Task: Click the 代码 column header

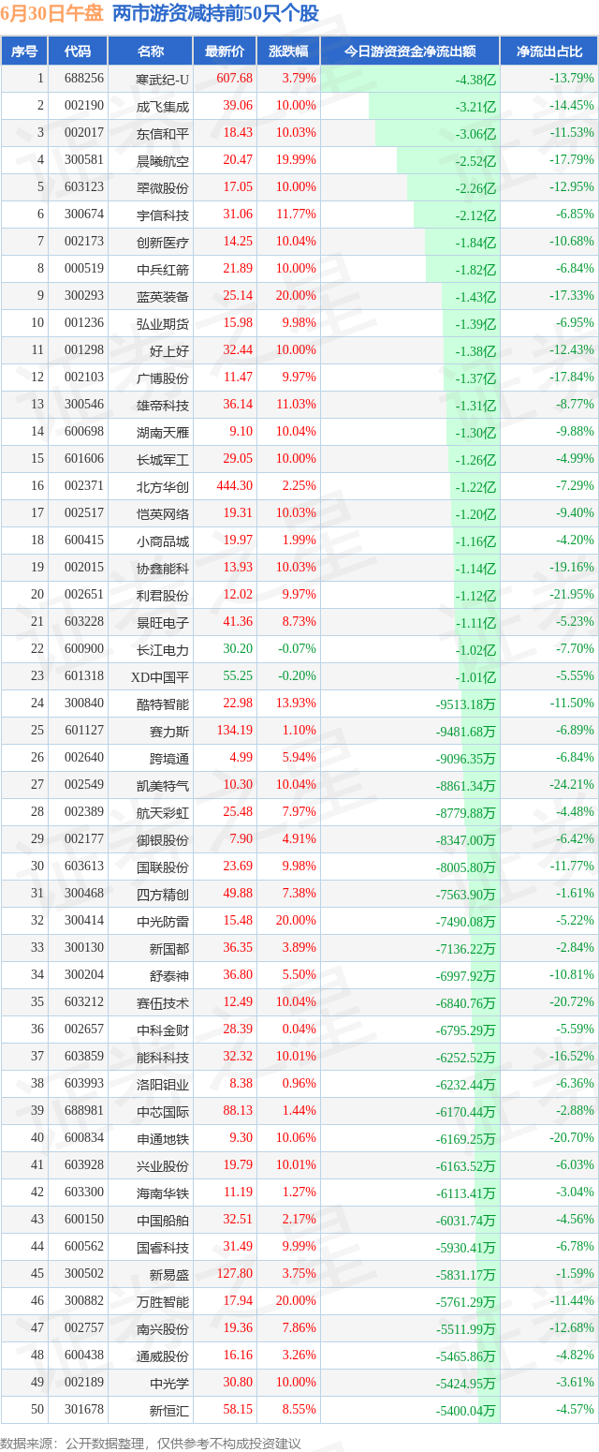Action: click(79, 52)
